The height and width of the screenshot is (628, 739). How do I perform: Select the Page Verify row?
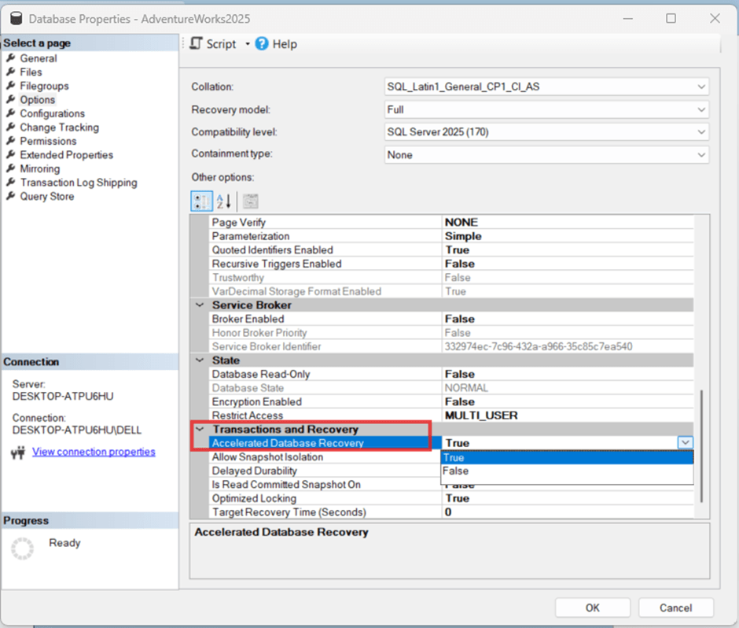point(451,222)
